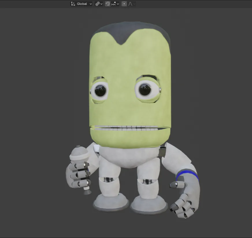Open the pivot point dropdown
252x238 pixels.
coord(99,4)
